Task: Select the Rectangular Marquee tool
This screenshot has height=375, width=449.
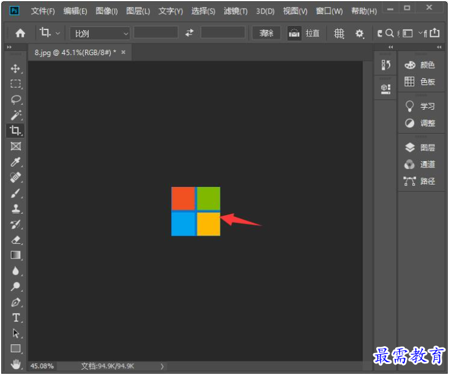Action: [x=15, y=84]
